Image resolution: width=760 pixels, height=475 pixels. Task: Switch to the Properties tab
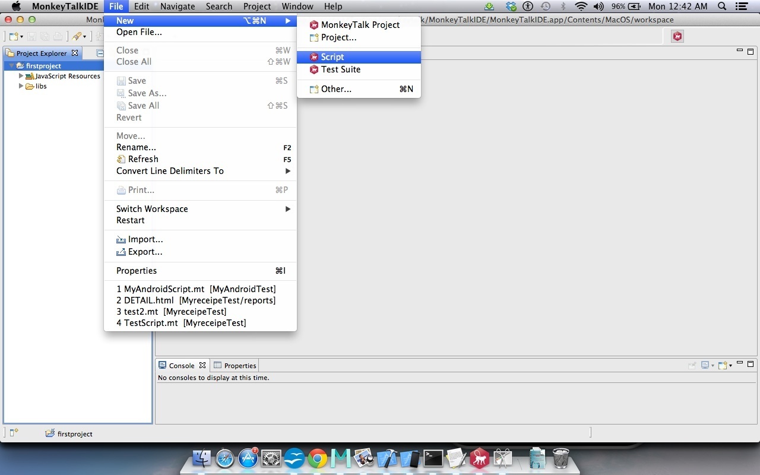(235, 366)
